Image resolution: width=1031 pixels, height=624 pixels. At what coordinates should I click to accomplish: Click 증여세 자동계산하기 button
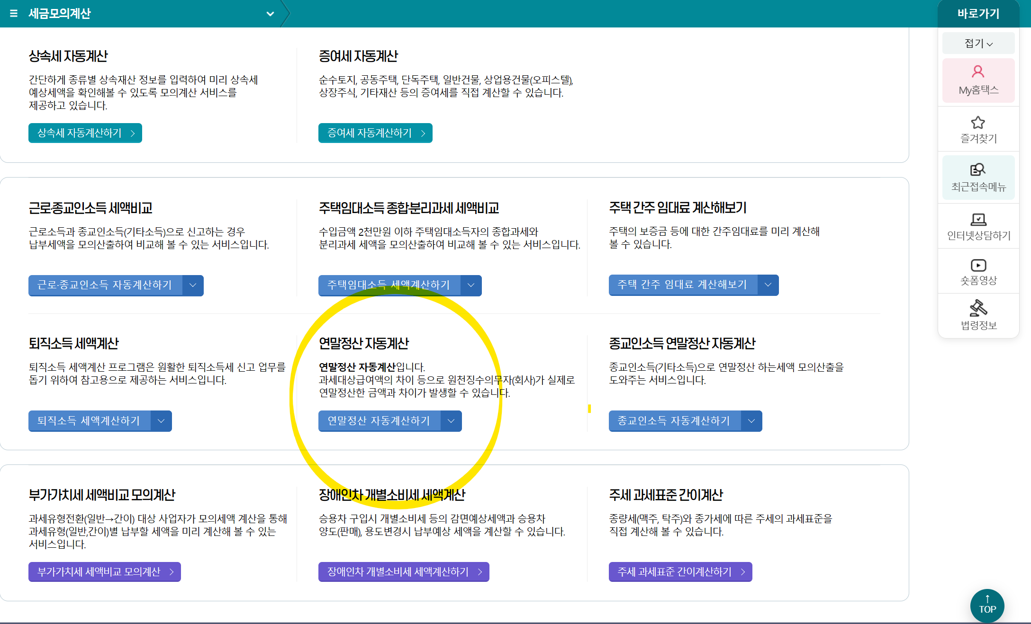(x=375, y=133)
